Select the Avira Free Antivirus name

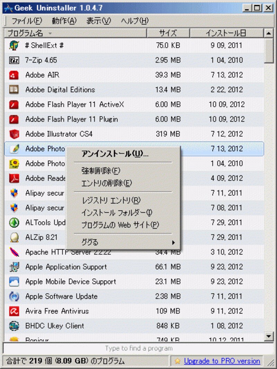pos(57,311)
